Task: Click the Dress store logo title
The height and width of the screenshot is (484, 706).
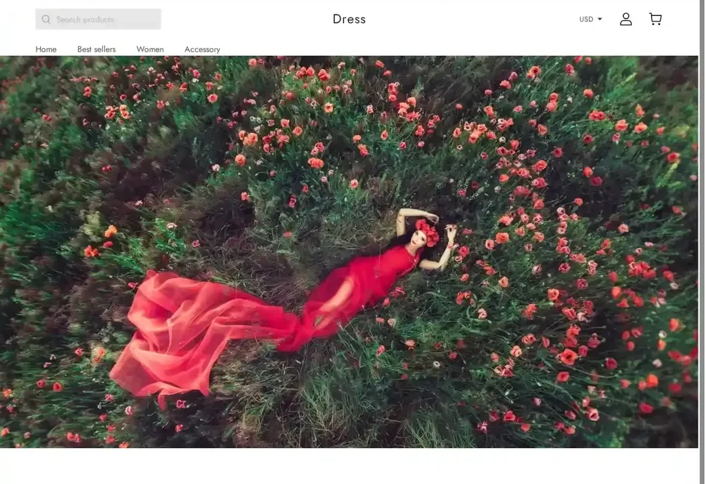Action: (x=349, y=19)
